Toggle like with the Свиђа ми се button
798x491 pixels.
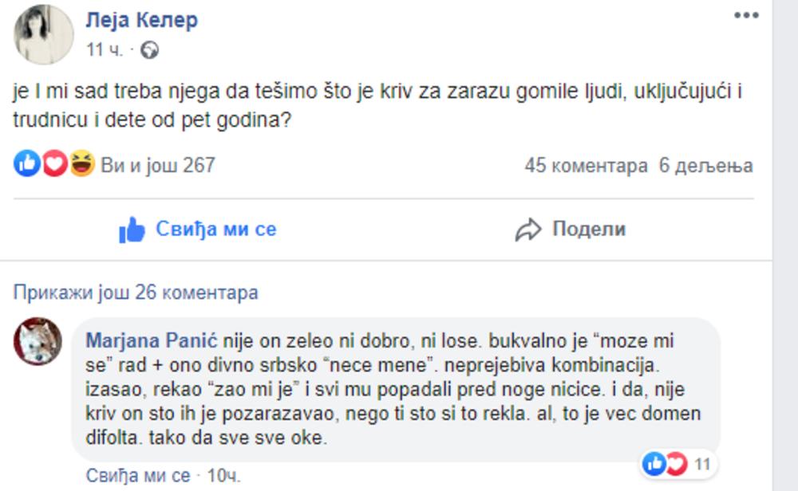[x=198, y=230]
